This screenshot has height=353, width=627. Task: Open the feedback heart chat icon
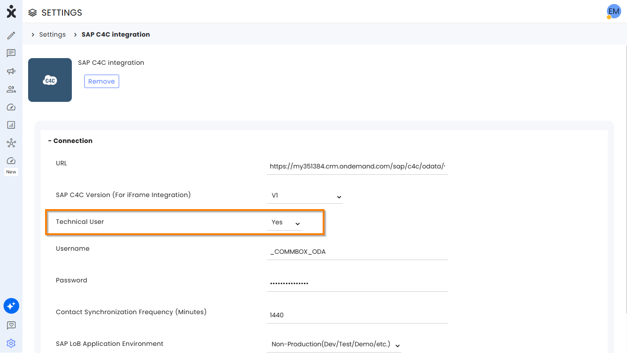(x=11, y=325)
